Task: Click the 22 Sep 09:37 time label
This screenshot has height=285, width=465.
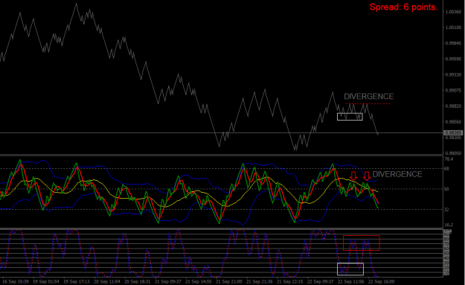Action: coord(320,281)
